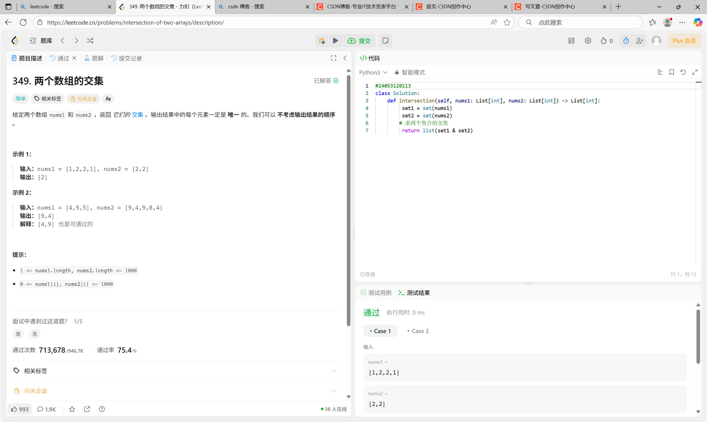Viewport: 707px width, 422px height.
Task: Answer 是 to the interview question
Action: coord(18,334)
